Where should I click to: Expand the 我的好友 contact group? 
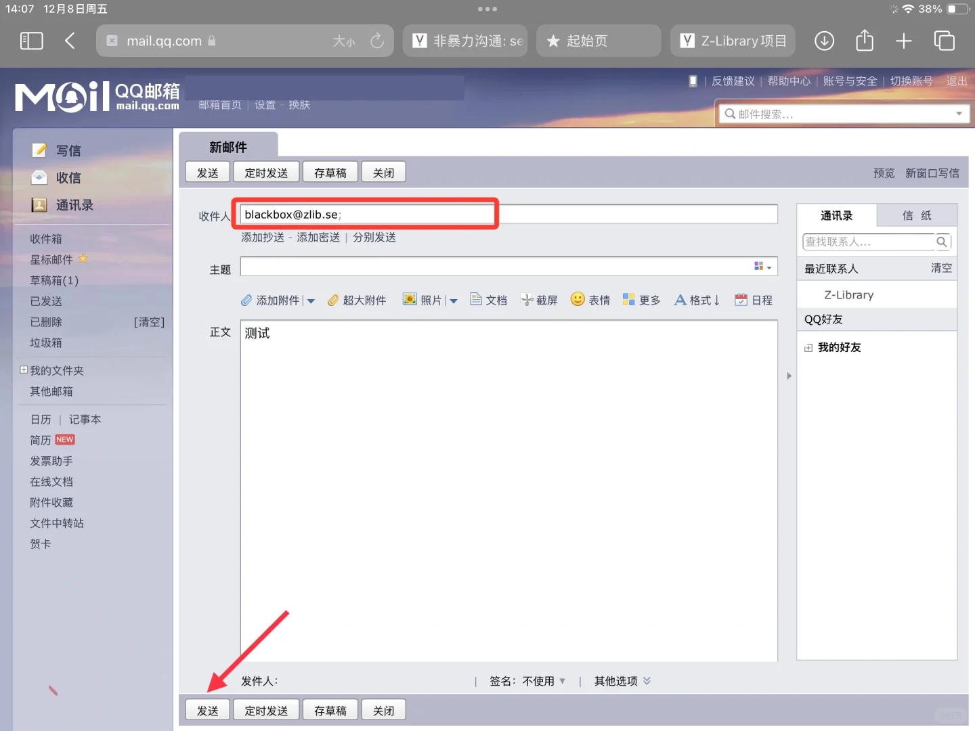pyautogui.click(x=808, y=348)
